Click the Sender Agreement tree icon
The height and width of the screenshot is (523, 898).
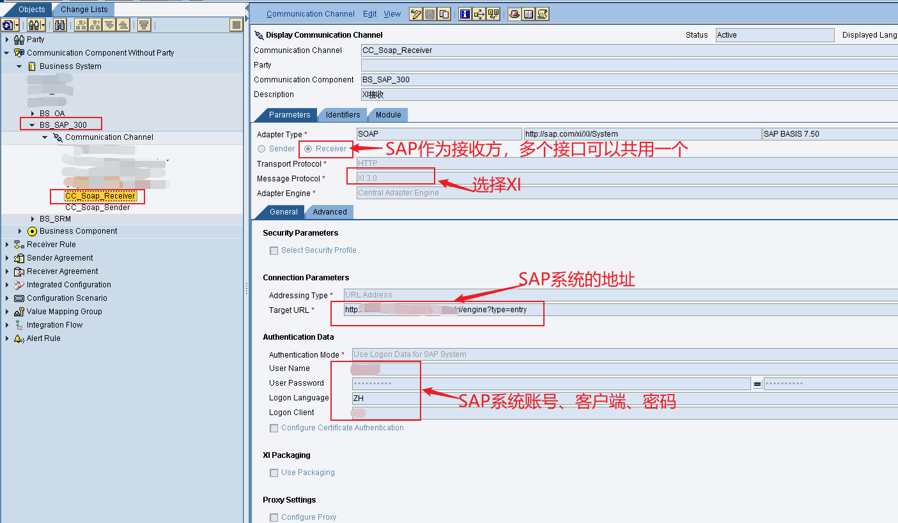pyautogui.click(x=19, y=258)
